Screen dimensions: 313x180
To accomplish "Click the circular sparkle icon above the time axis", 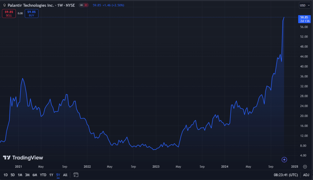I will click(x=284, y=160).
